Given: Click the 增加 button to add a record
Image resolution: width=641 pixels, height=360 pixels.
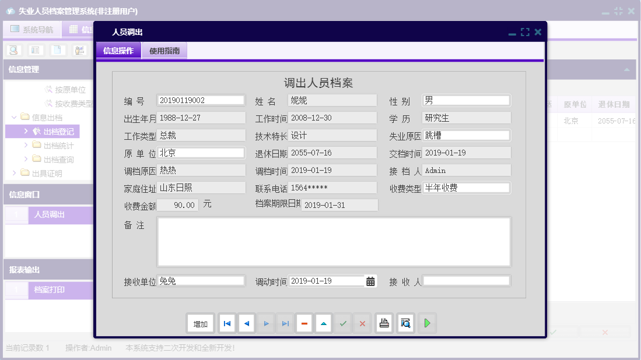Looking at the screenshot, I should pos(200,323).
